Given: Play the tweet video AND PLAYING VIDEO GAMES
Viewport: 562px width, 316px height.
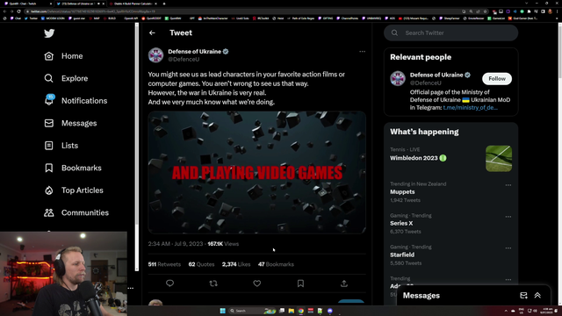Looking at the screenshot, I should [x=257, y=172].
